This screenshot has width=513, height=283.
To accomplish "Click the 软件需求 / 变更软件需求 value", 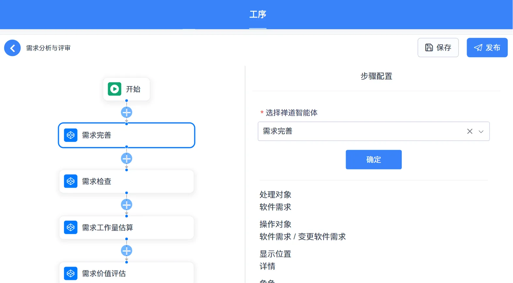I will pyautogui.click(x=303, y=237).
